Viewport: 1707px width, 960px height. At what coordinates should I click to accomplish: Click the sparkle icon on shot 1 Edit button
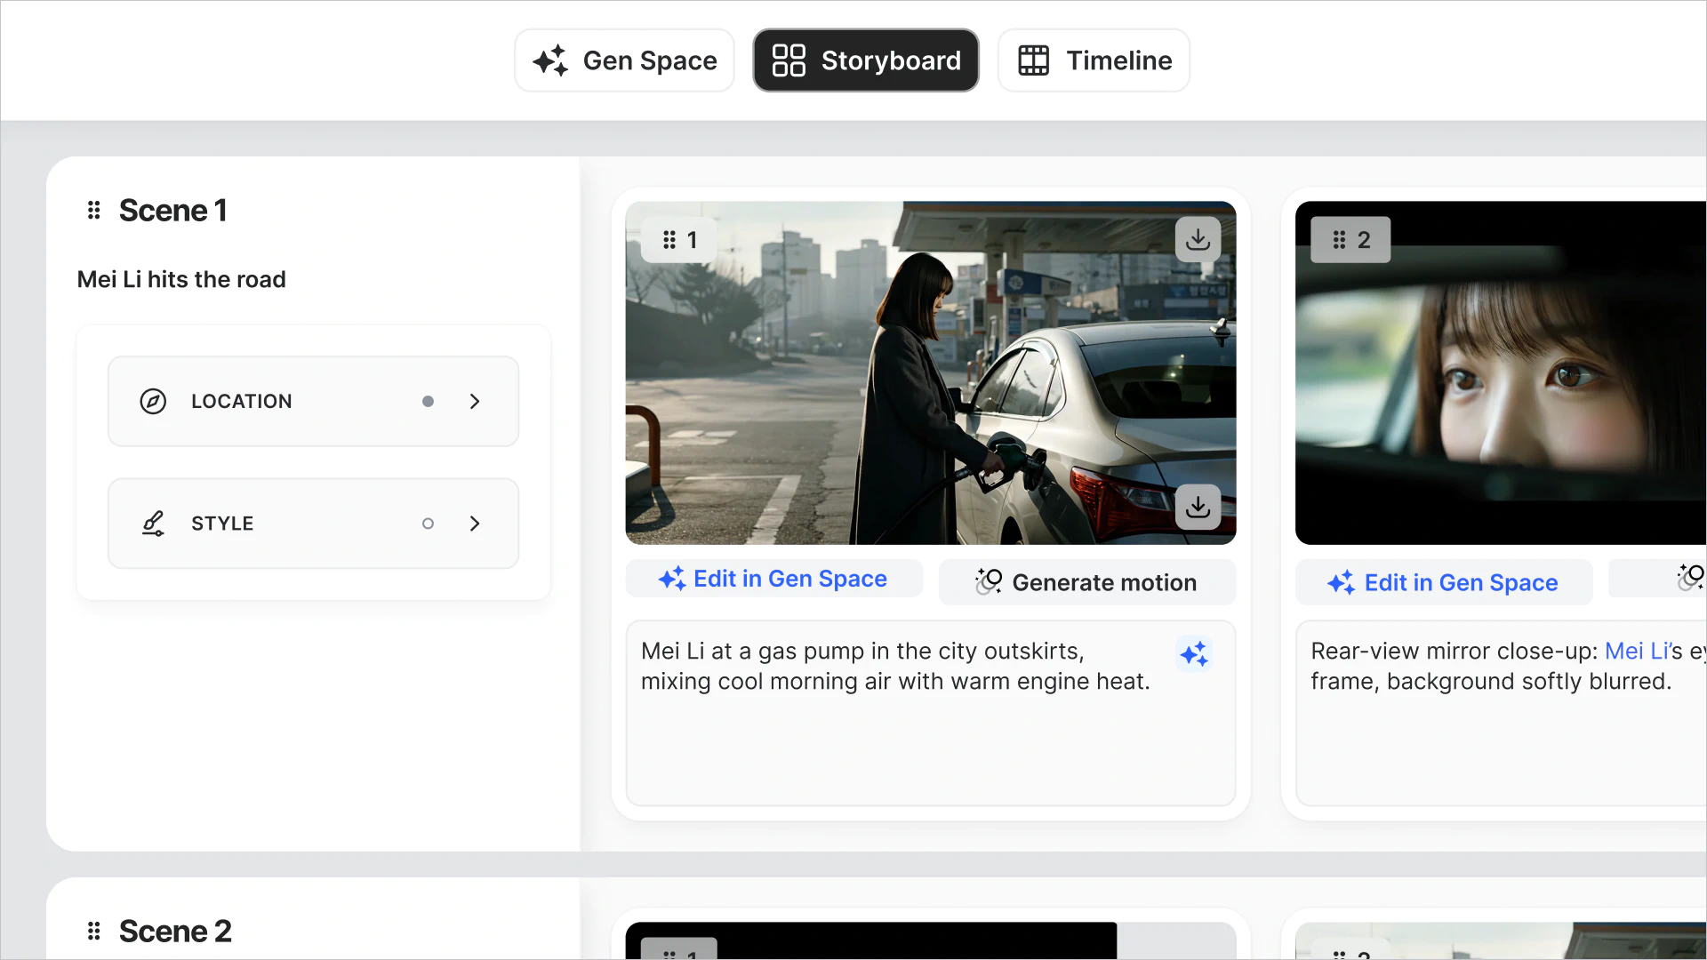[x=671, y=579]
